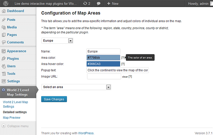Image resolution: width=213 pixels, height=135 pixels.
Task: Click the Tools icon in sidebar
Action: (x=4, y=74)
